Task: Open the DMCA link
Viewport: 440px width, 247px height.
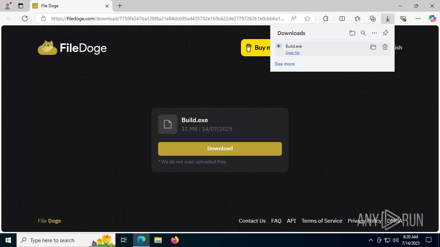Action: [395, 221]
